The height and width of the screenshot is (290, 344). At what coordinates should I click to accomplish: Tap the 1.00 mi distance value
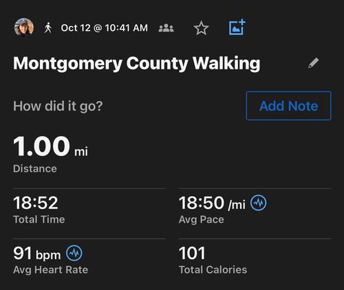pos(50,146)
